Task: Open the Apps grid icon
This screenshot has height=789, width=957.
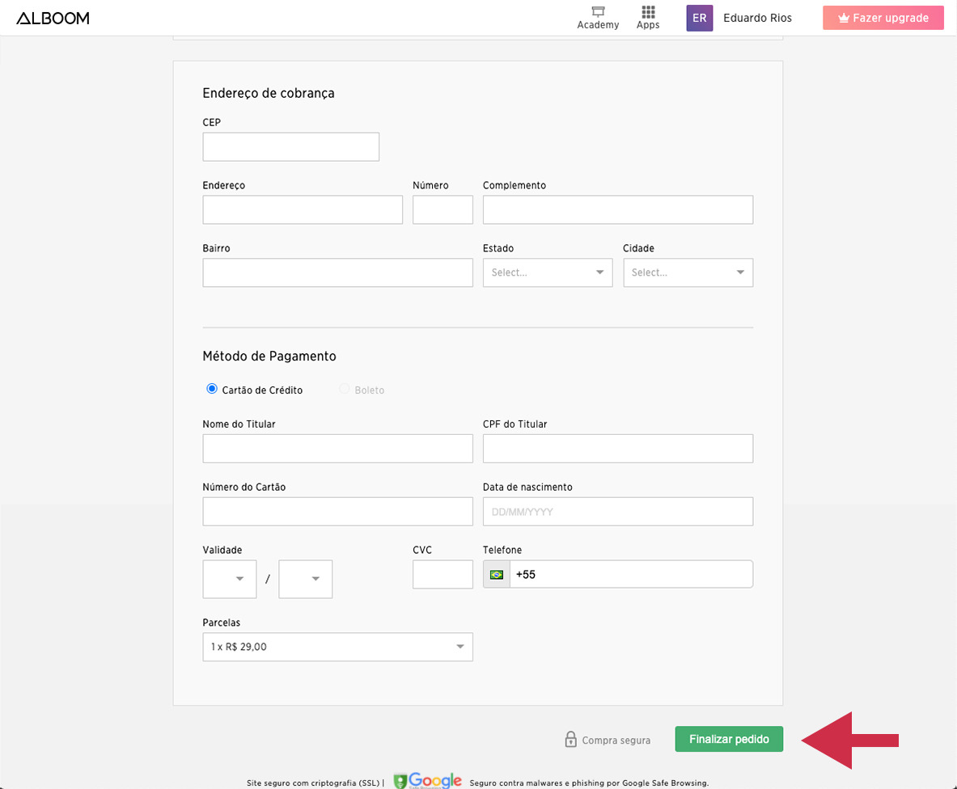Action: click(648, 12)
